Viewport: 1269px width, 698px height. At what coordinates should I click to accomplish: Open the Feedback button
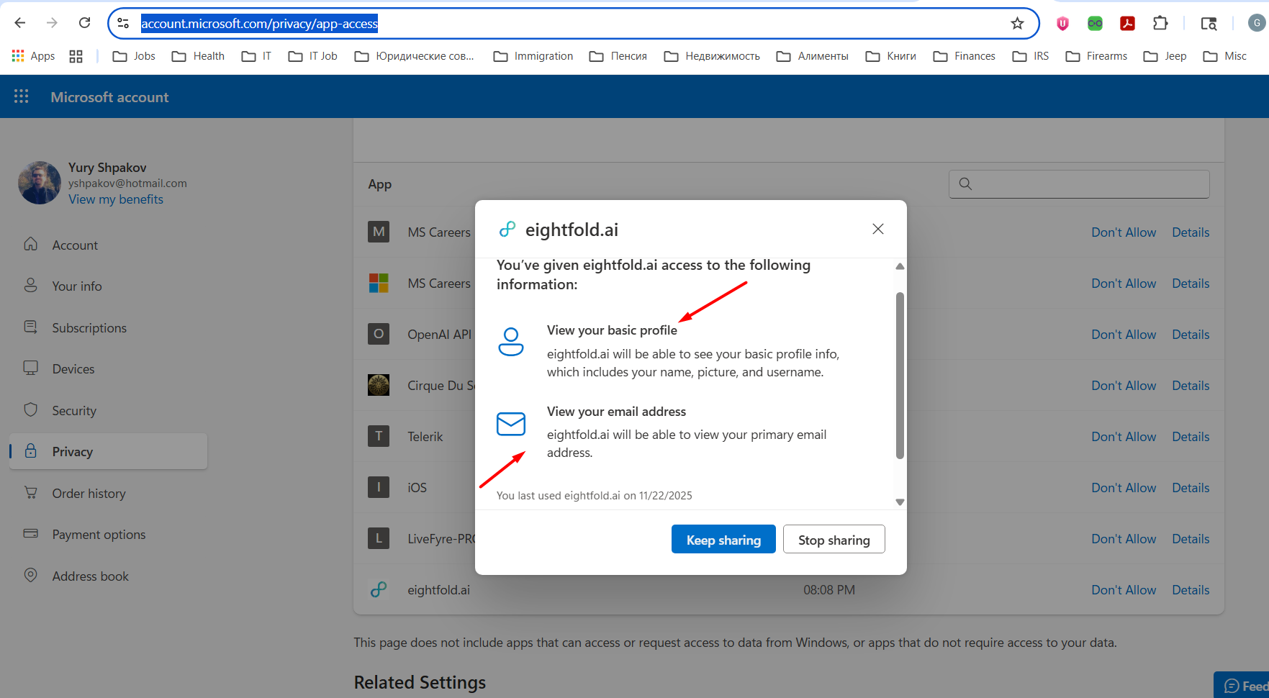coord(1242,686)
